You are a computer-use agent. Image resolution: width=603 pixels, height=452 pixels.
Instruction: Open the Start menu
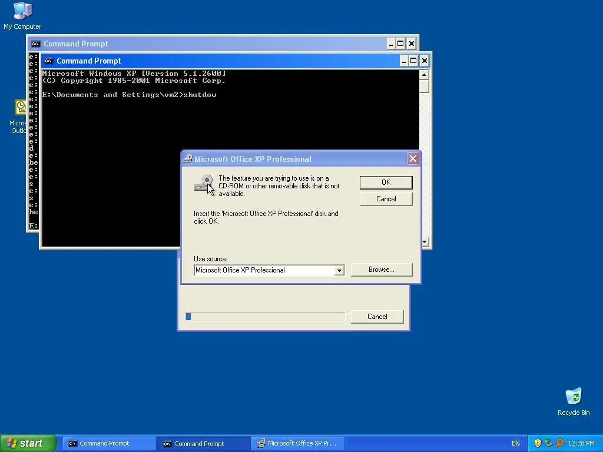(x=28, y=443)
